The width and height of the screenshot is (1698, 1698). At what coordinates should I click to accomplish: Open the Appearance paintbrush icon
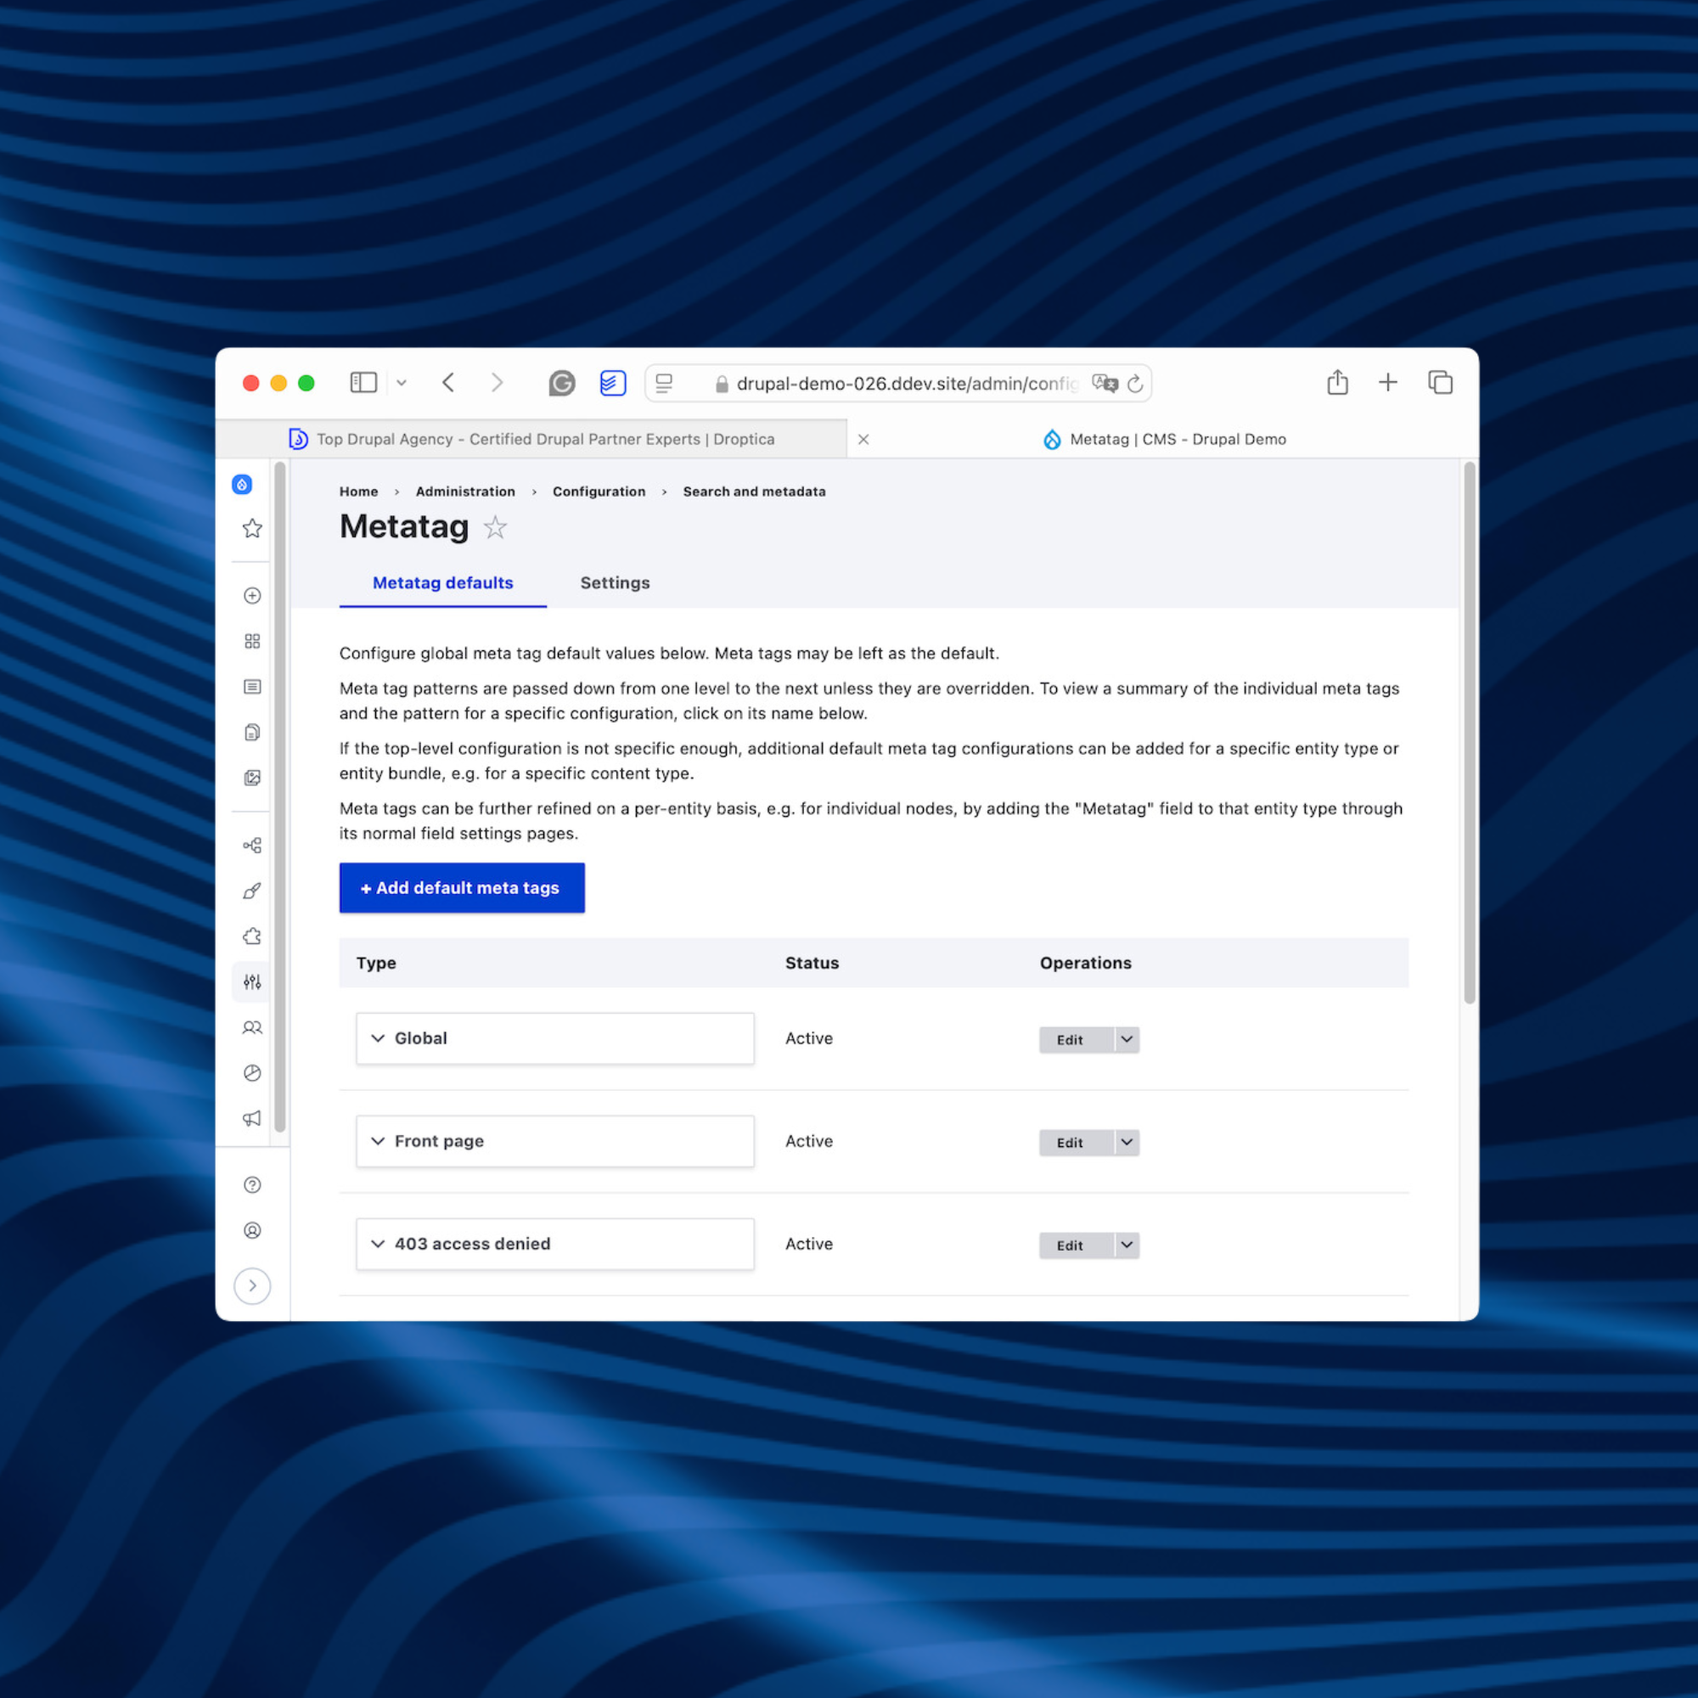[x=252, y=891]
